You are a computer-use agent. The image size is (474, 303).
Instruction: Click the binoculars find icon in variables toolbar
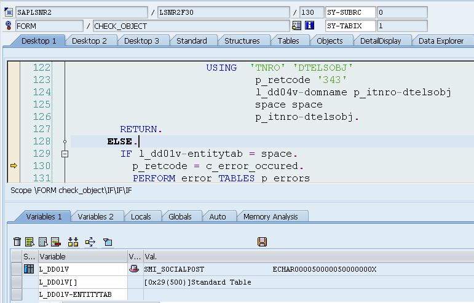pos(73,242)
